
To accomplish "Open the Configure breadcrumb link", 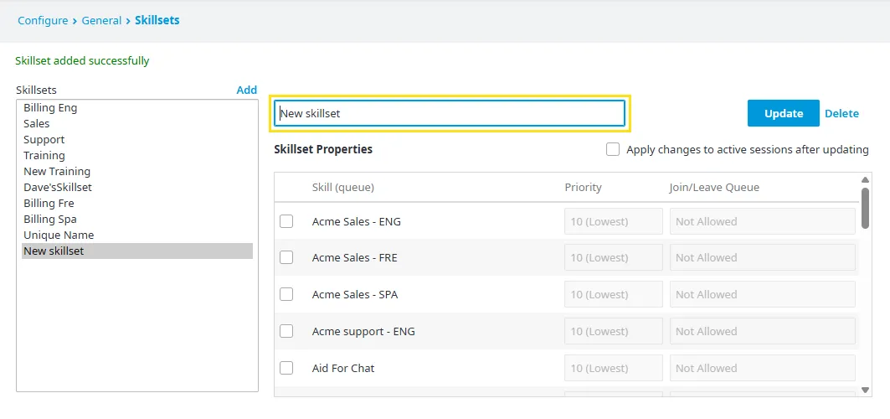I will point(43,20).
